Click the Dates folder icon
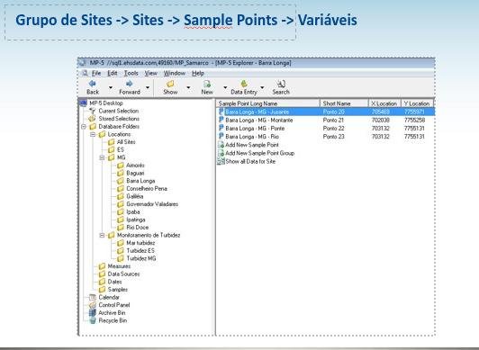This screenshot has height=350, width=479. pyautogui.click(x=102, y=282)
